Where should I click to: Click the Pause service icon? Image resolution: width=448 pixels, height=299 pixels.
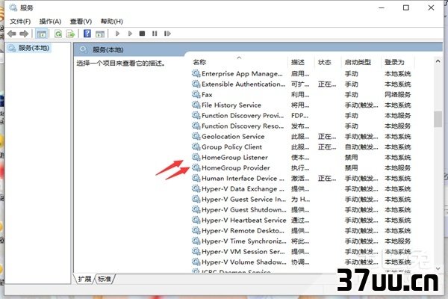point(155,34)
